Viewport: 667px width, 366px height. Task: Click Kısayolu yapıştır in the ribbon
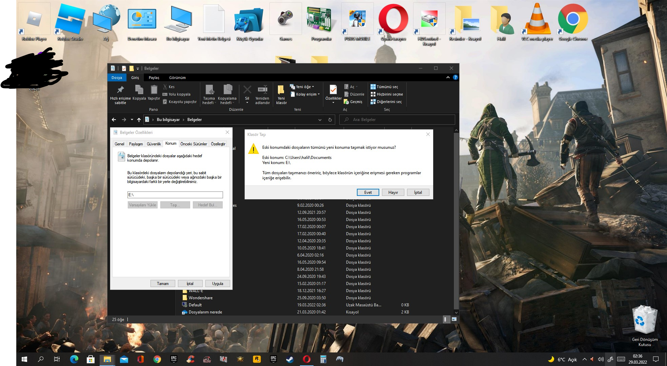[x=180, y=102]
